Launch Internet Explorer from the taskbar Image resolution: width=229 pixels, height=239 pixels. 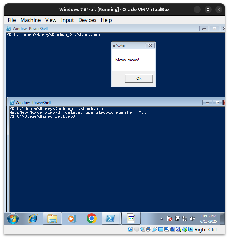click(x=33, y=218)
